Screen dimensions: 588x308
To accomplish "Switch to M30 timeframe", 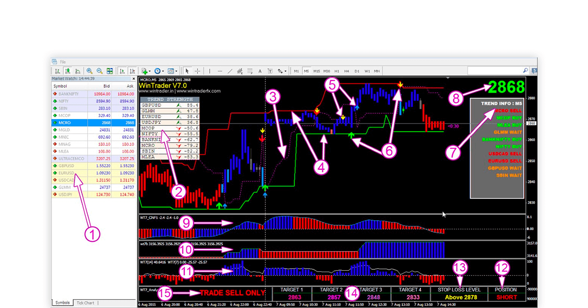I will pos(327,71).
